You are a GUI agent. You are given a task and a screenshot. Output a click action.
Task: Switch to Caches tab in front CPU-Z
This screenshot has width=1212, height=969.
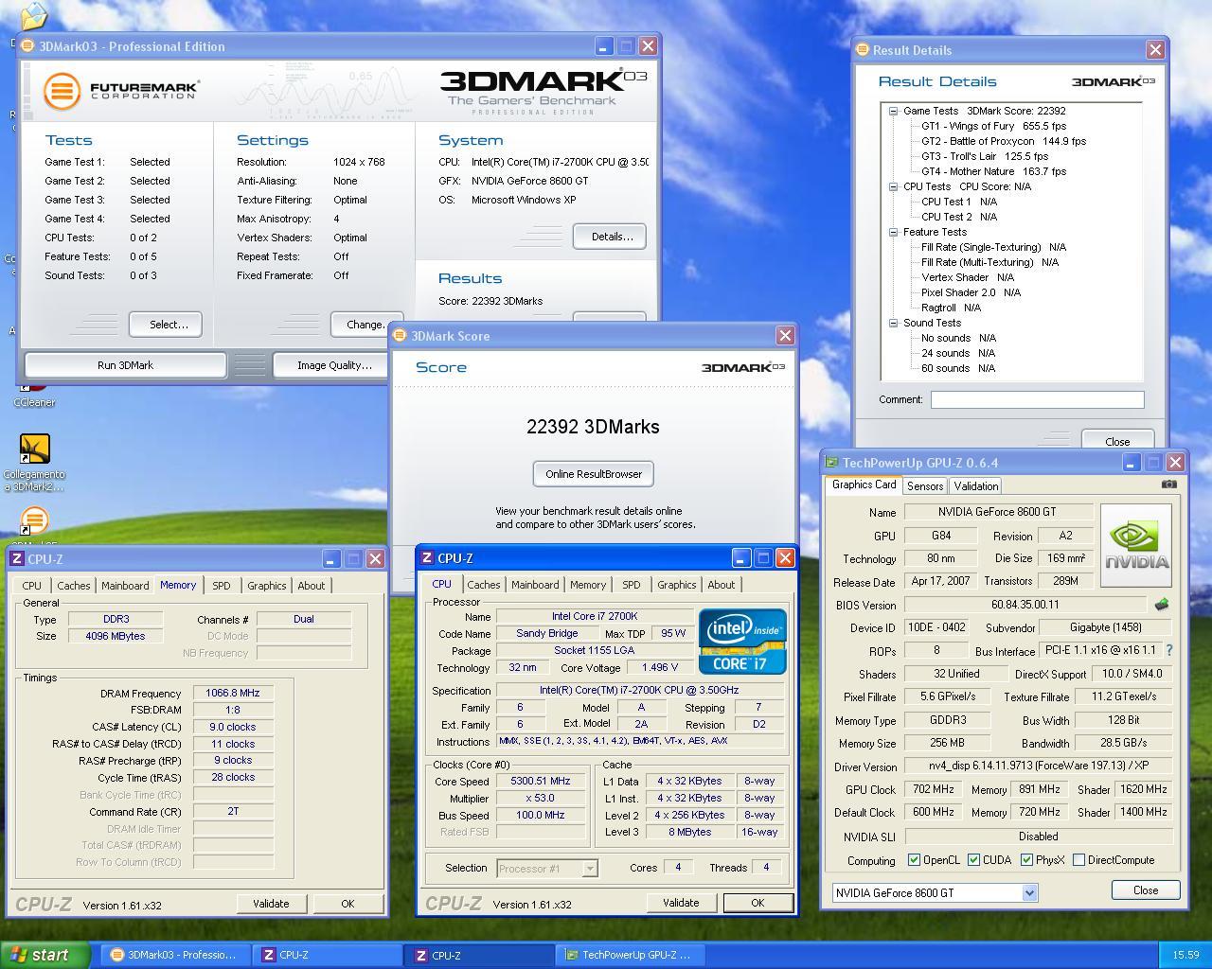coord(483,585)
